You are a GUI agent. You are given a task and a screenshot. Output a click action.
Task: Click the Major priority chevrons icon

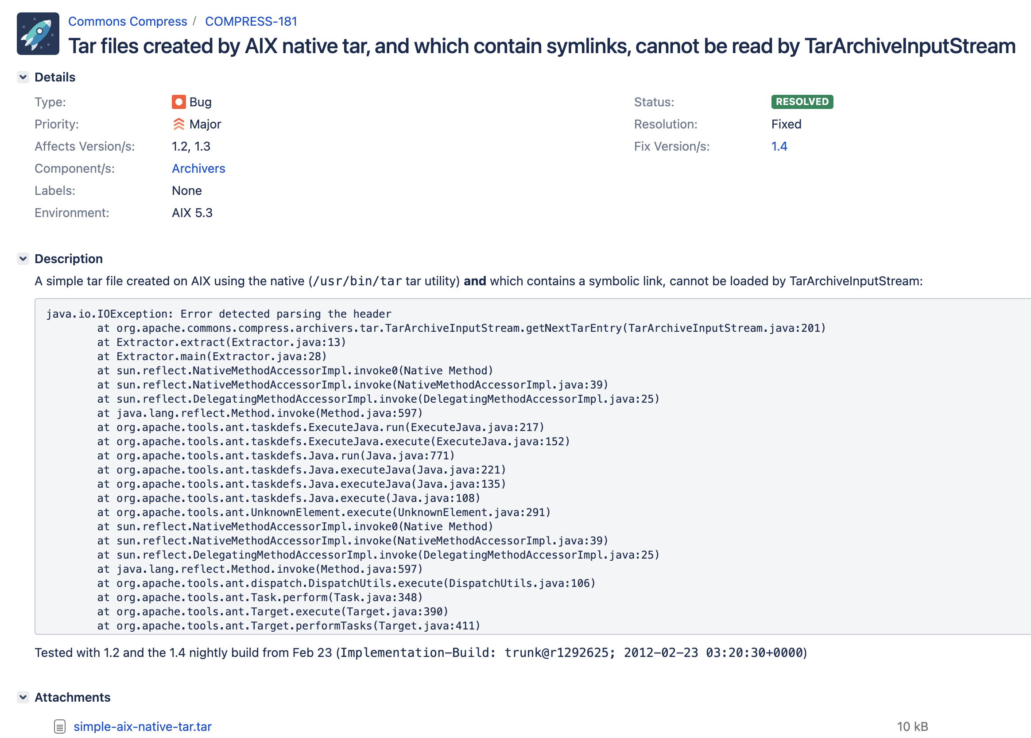point(178,124)
